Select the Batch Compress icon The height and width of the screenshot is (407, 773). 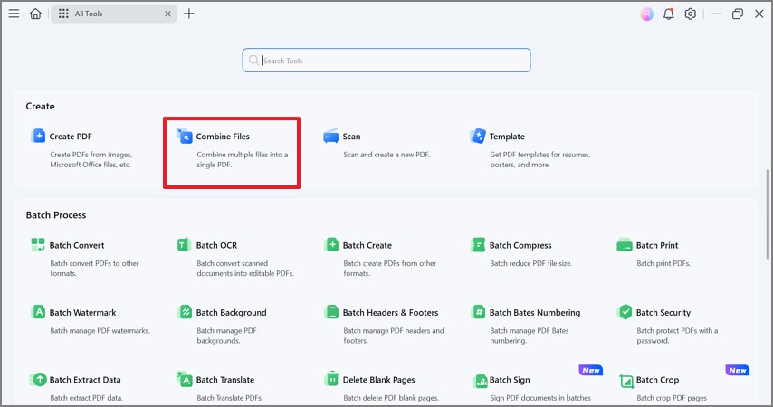point(478,244)
